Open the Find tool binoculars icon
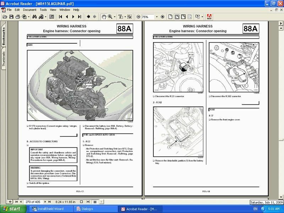The image size is (284, 213). click(34, 17)
